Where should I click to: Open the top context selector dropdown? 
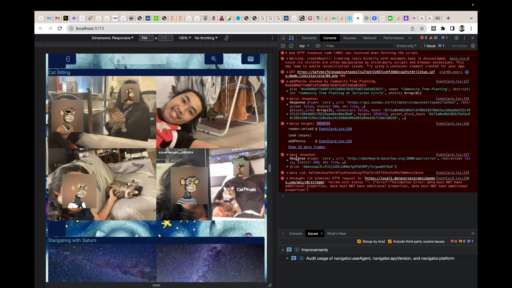304,46
